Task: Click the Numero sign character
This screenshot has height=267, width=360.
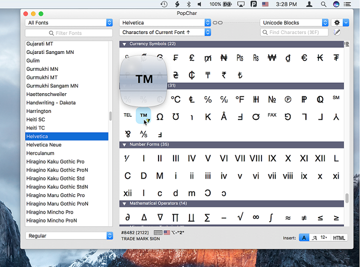Action: coord(272,99)
